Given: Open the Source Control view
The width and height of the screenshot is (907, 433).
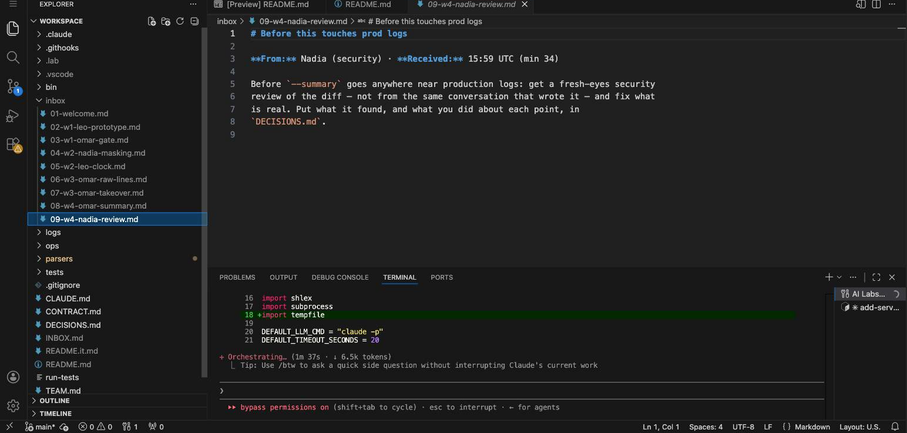Looking at the screenshot, I should (x=13, y=86).
